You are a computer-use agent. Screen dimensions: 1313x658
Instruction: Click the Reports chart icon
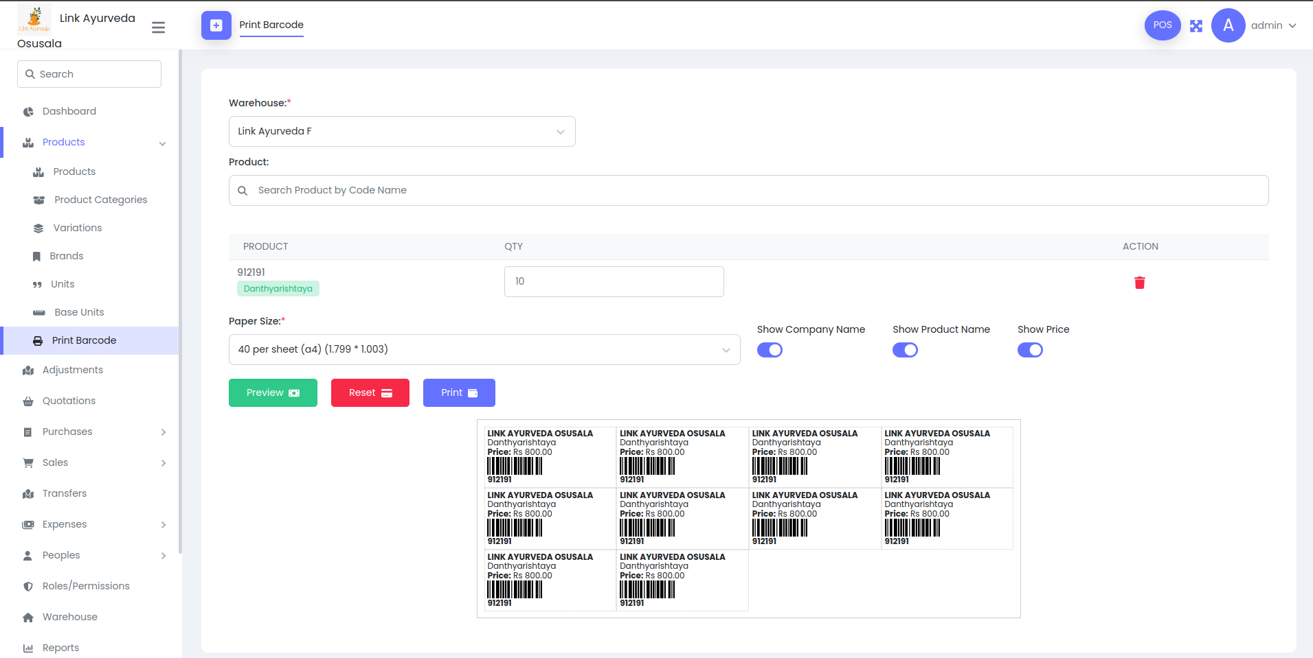(28, 648)
